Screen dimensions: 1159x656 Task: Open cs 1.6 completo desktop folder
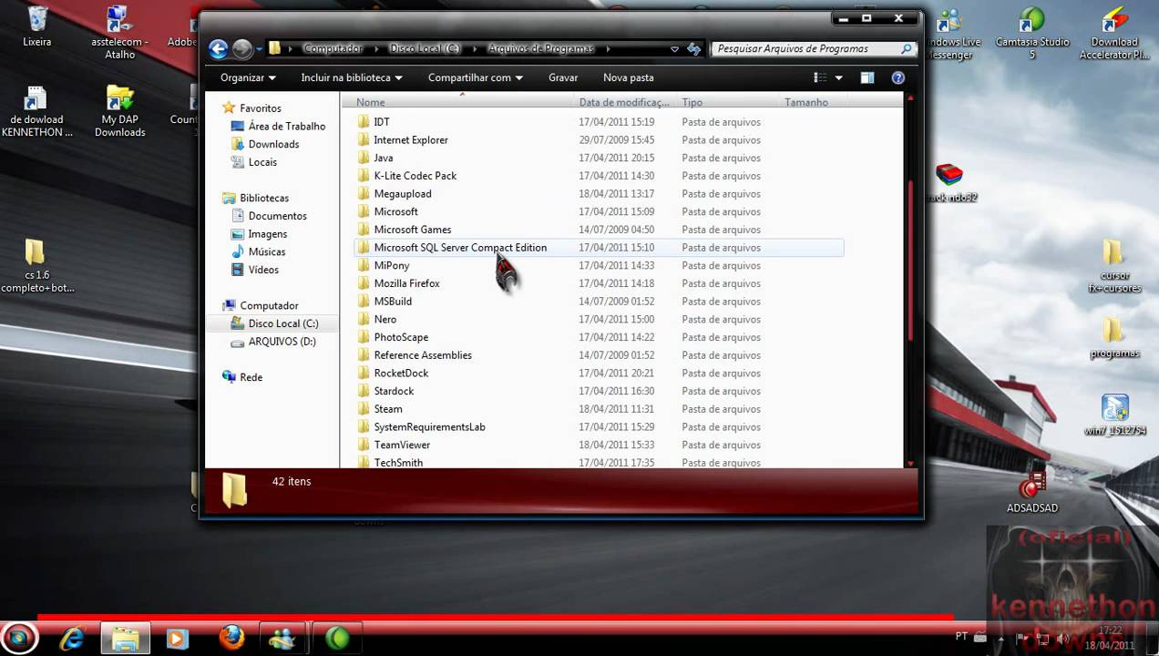tap(37, 266)
